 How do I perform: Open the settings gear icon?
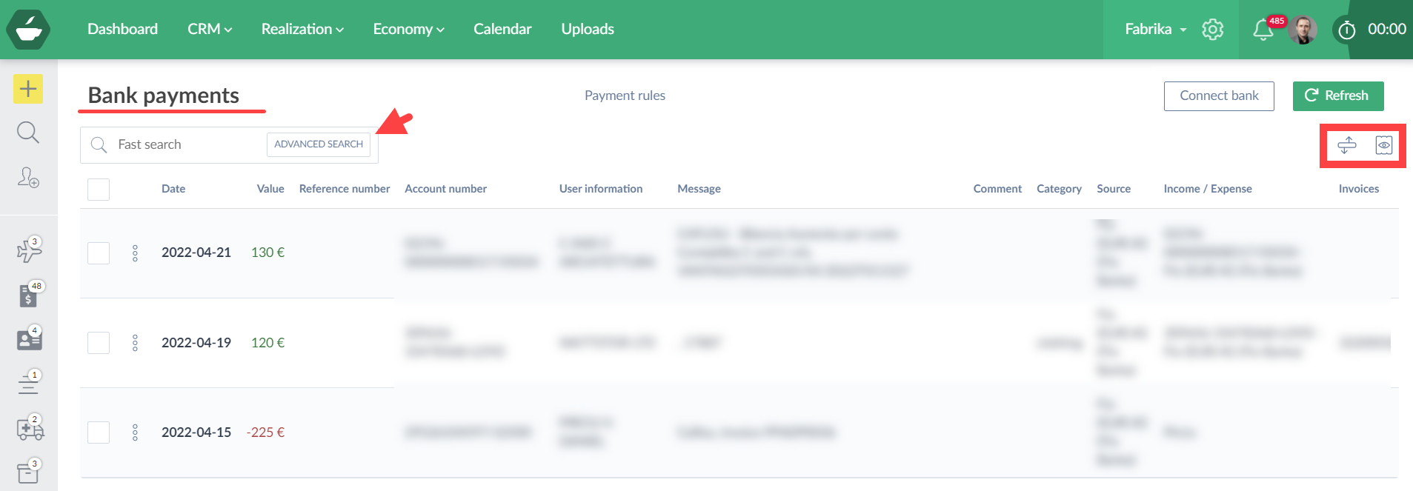point(1213,30)
